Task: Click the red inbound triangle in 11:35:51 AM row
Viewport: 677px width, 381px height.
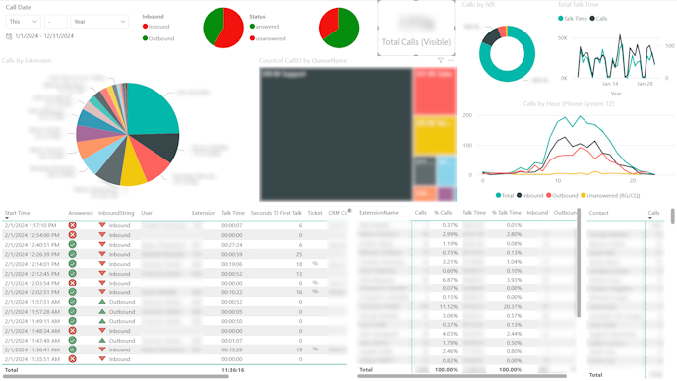Action: tap(102, 359)
